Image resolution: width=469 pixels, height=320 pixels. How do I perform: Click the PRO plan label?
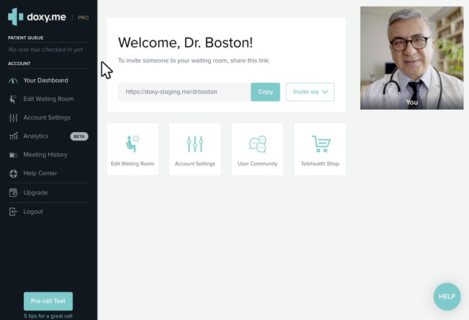coord(83,17)
